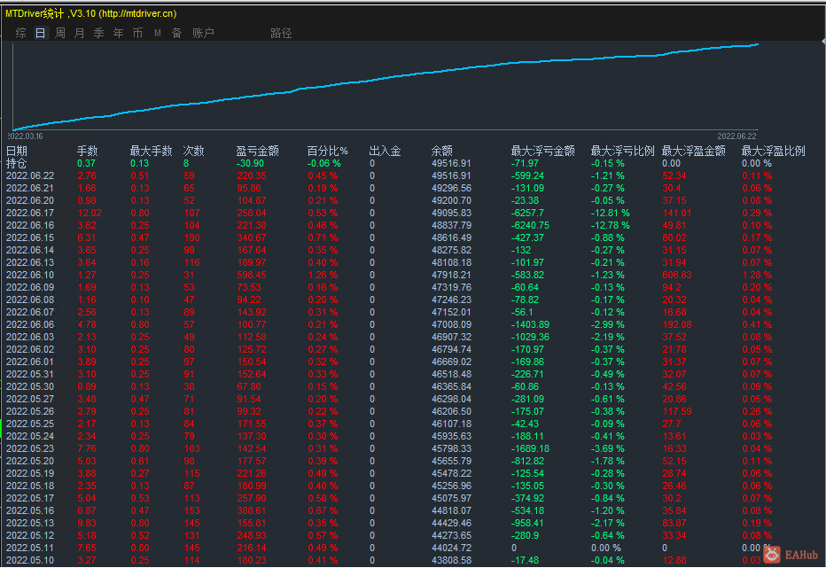Click the 日期 column header

pyautogui.click(x=17, y=152)
